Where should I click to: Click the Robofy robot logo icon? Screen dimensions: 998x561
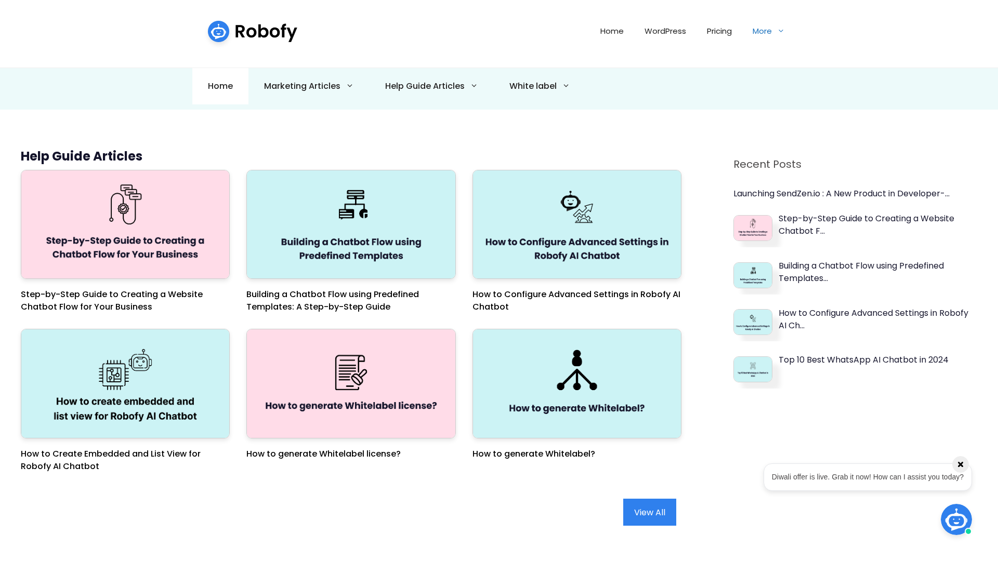pos(218,32)
